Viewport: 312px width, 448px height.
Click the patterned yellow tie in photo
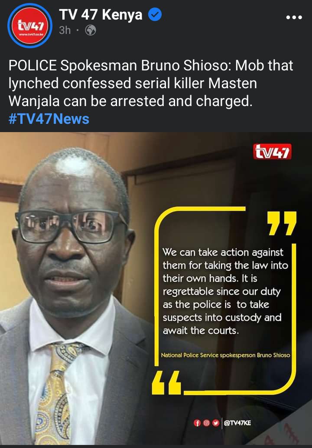57,394
